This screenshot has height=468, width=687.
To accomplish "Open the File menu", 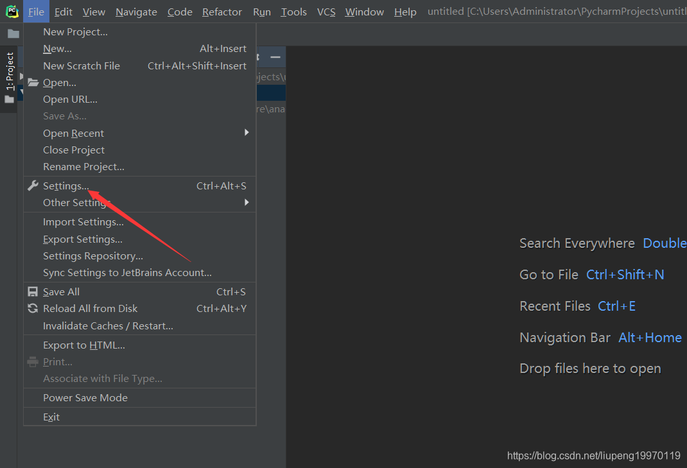I will 36,12.
